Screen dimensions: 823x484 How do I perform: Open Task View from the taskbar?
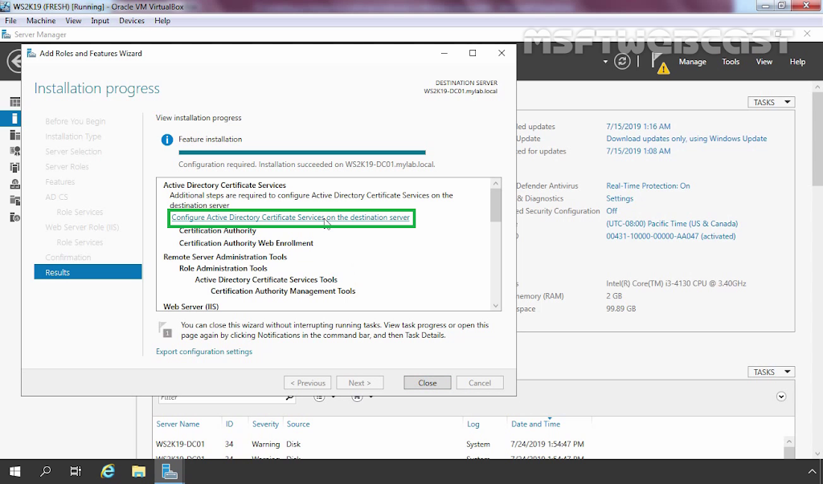click(76, 471)
